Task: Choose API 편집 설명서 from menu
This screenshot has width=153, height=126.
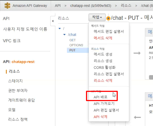Action: coord(106,110)
